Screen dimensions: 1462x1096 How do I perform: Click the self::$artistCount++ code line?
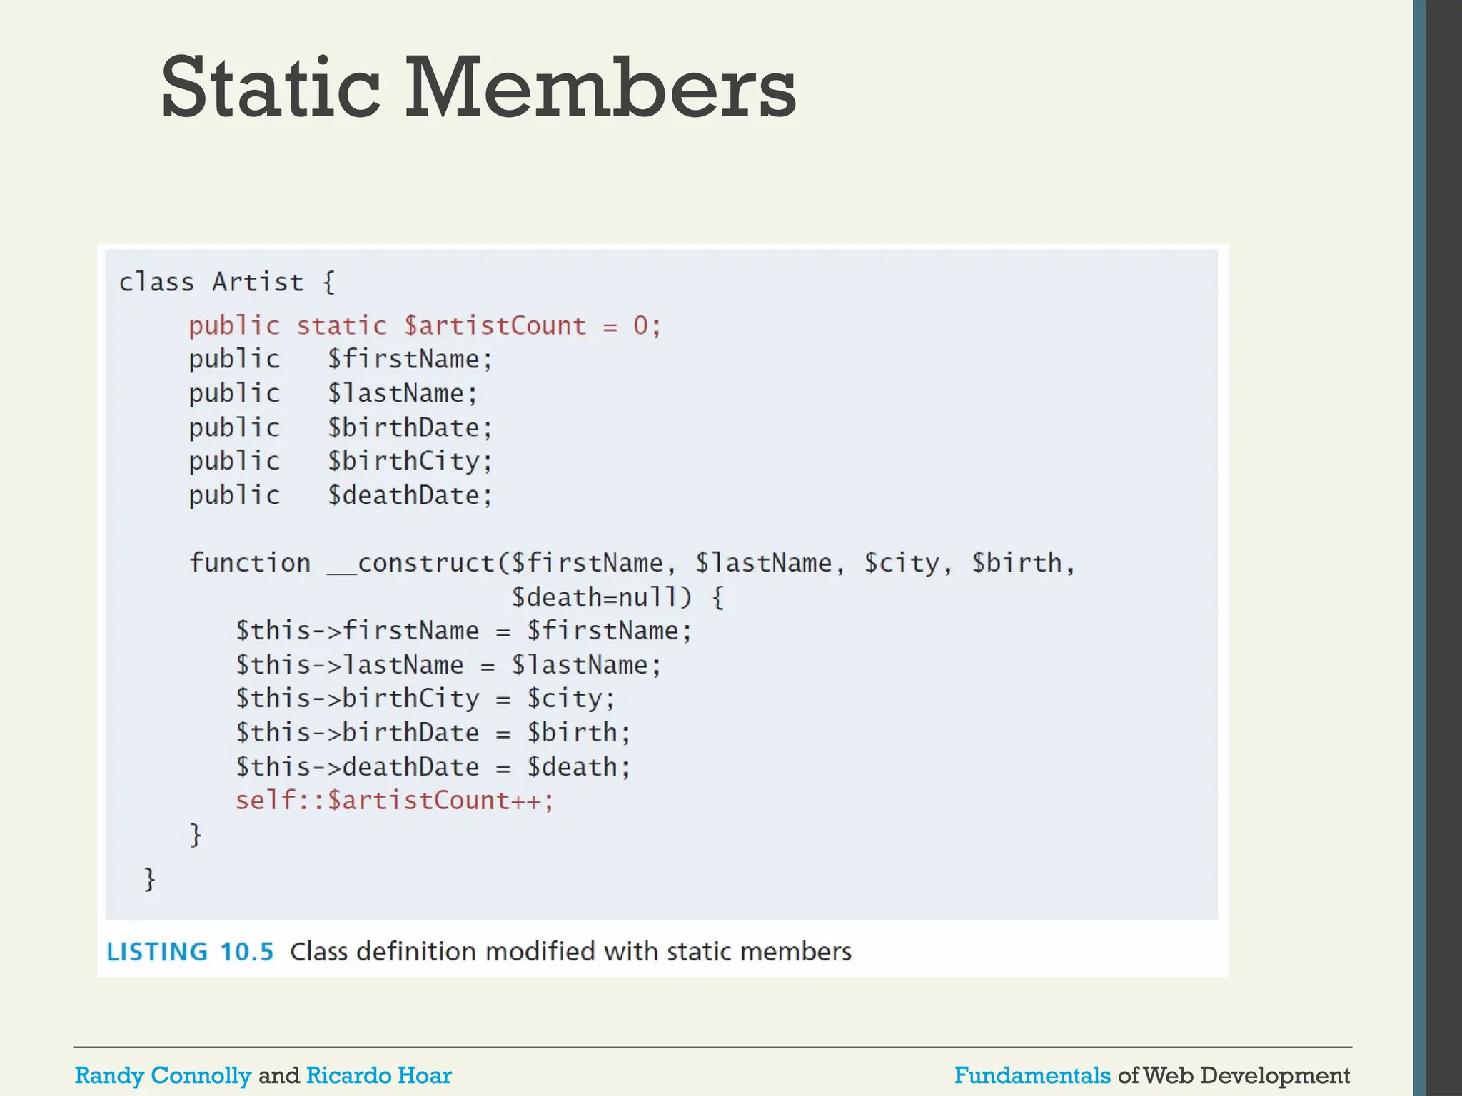(395, 801)
